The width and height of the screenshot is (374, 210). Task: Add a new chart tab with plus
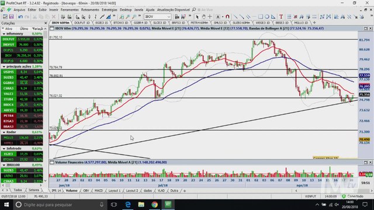314,23
